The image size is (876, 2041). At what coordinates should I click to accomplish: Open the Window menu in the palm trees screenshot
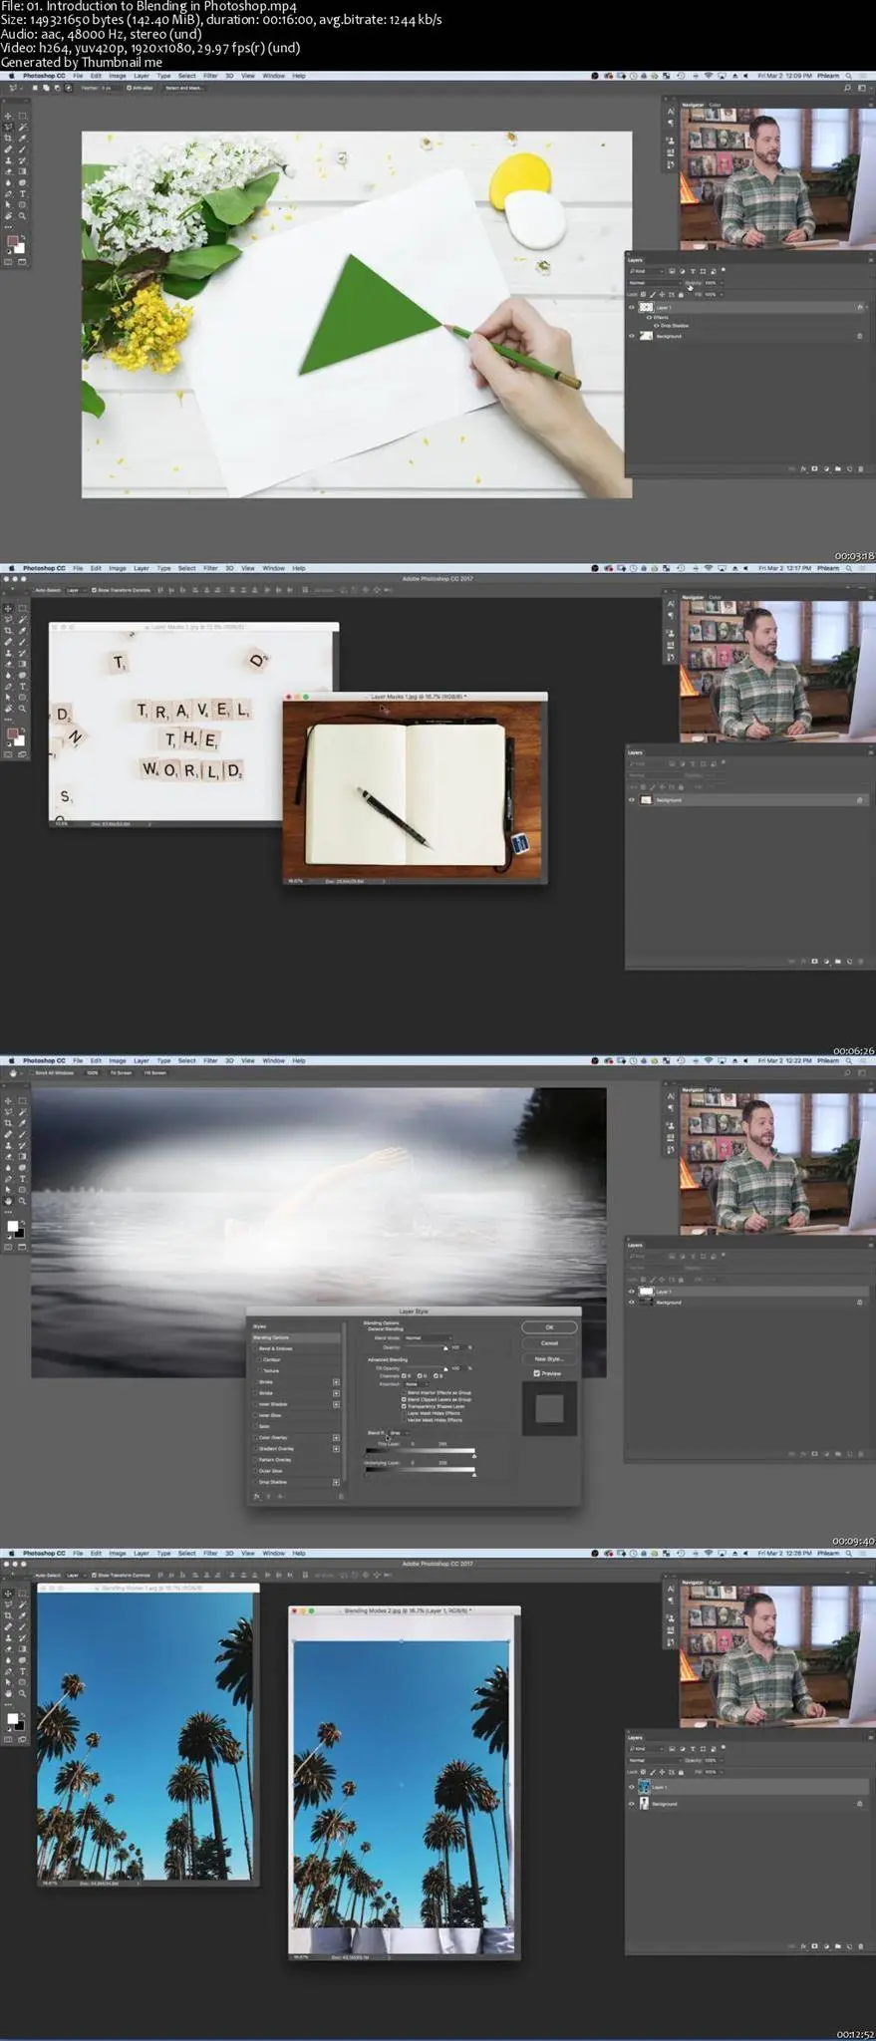(273, 1553)
